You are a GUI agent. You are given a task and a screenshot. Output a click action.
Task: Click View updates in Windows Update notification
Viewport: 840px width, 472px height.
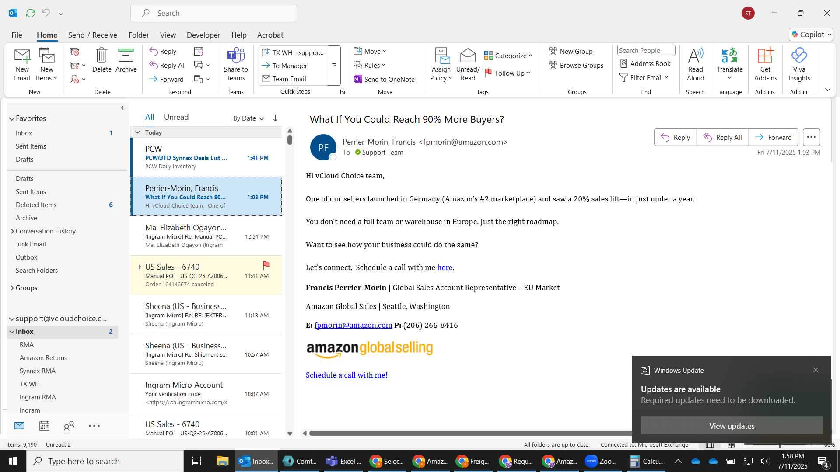coord(731,426)
